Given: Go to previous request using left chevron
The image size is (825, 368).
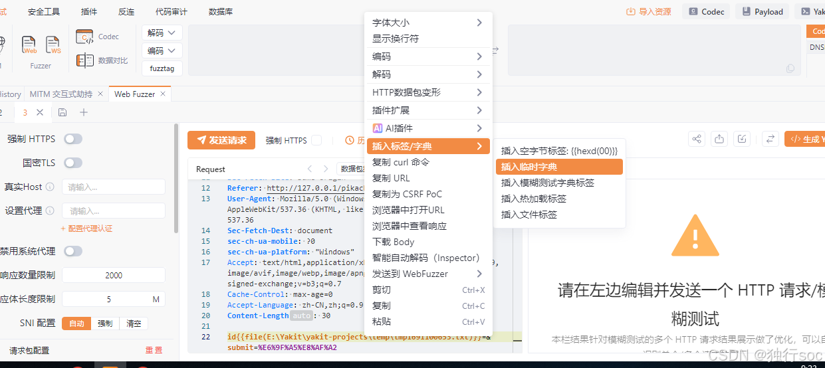Looking at the screenshot, I should point(310,169).
